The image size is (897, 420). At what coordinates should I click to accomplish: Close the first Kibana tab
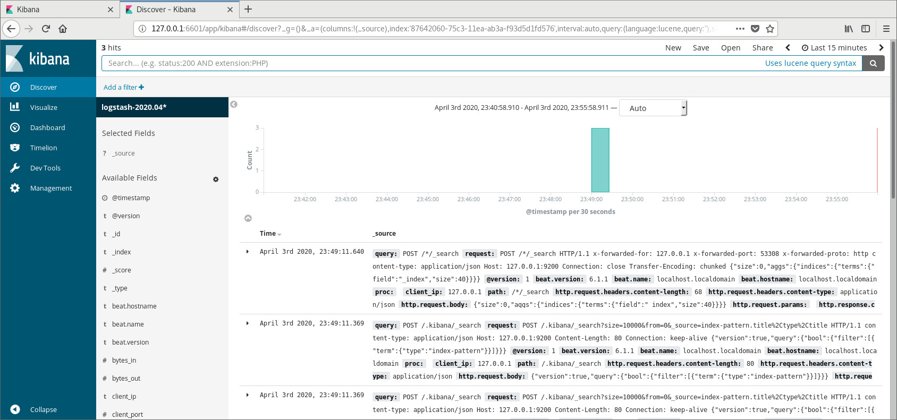click(111, 10)
